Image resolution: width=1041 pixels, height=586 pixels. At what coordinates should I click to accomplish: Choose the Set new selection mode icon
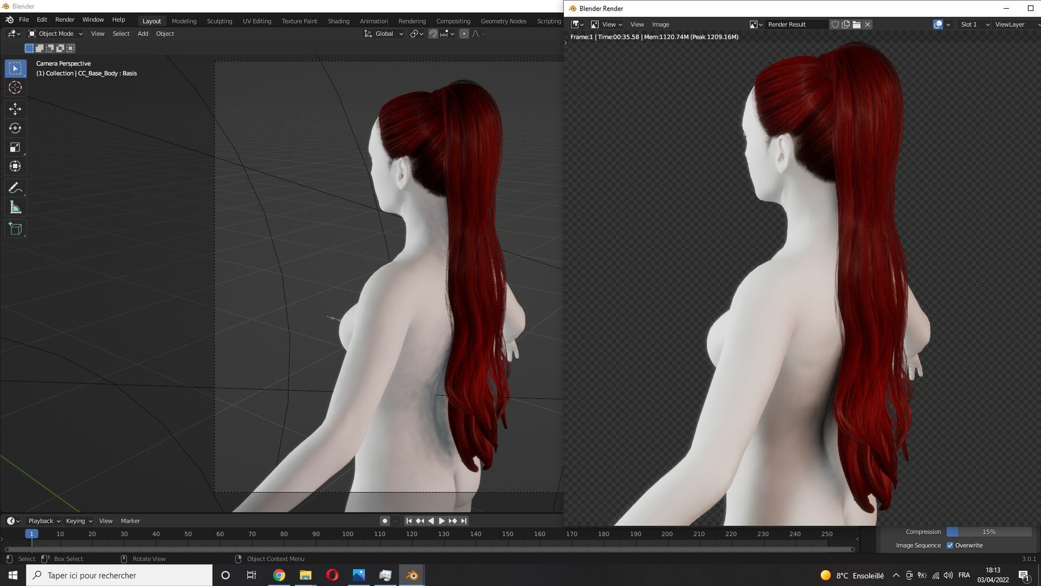pos(29,48)
